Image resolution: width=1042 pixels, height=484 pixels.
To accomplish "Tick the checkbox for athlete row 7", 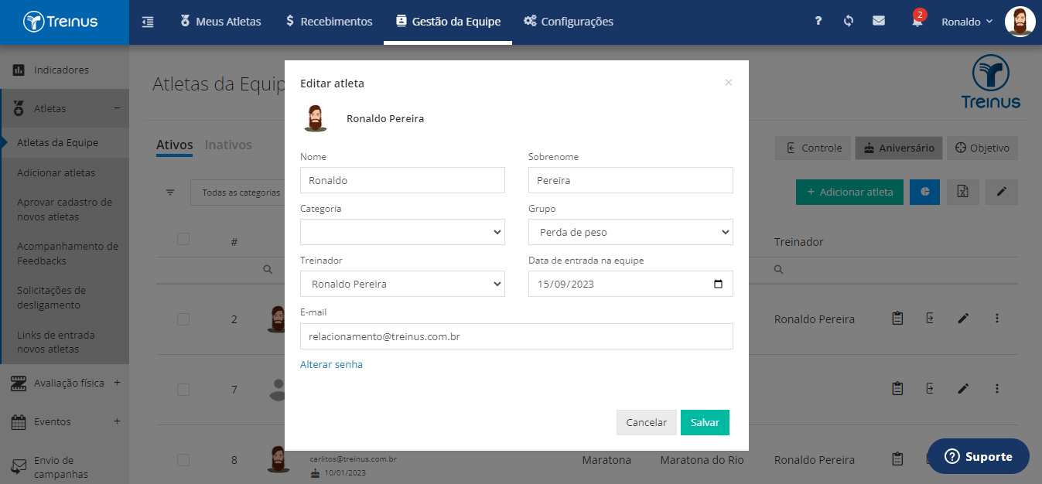I will [x=183, y=389].
